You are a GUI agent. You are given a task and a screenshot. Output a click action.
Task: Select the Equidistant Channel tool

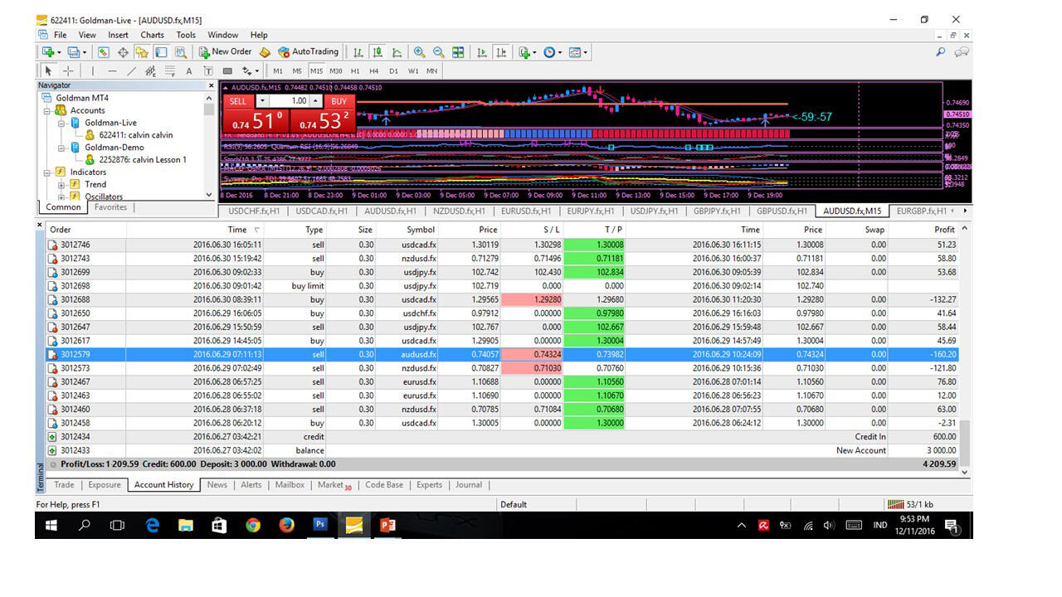[150, 70]
